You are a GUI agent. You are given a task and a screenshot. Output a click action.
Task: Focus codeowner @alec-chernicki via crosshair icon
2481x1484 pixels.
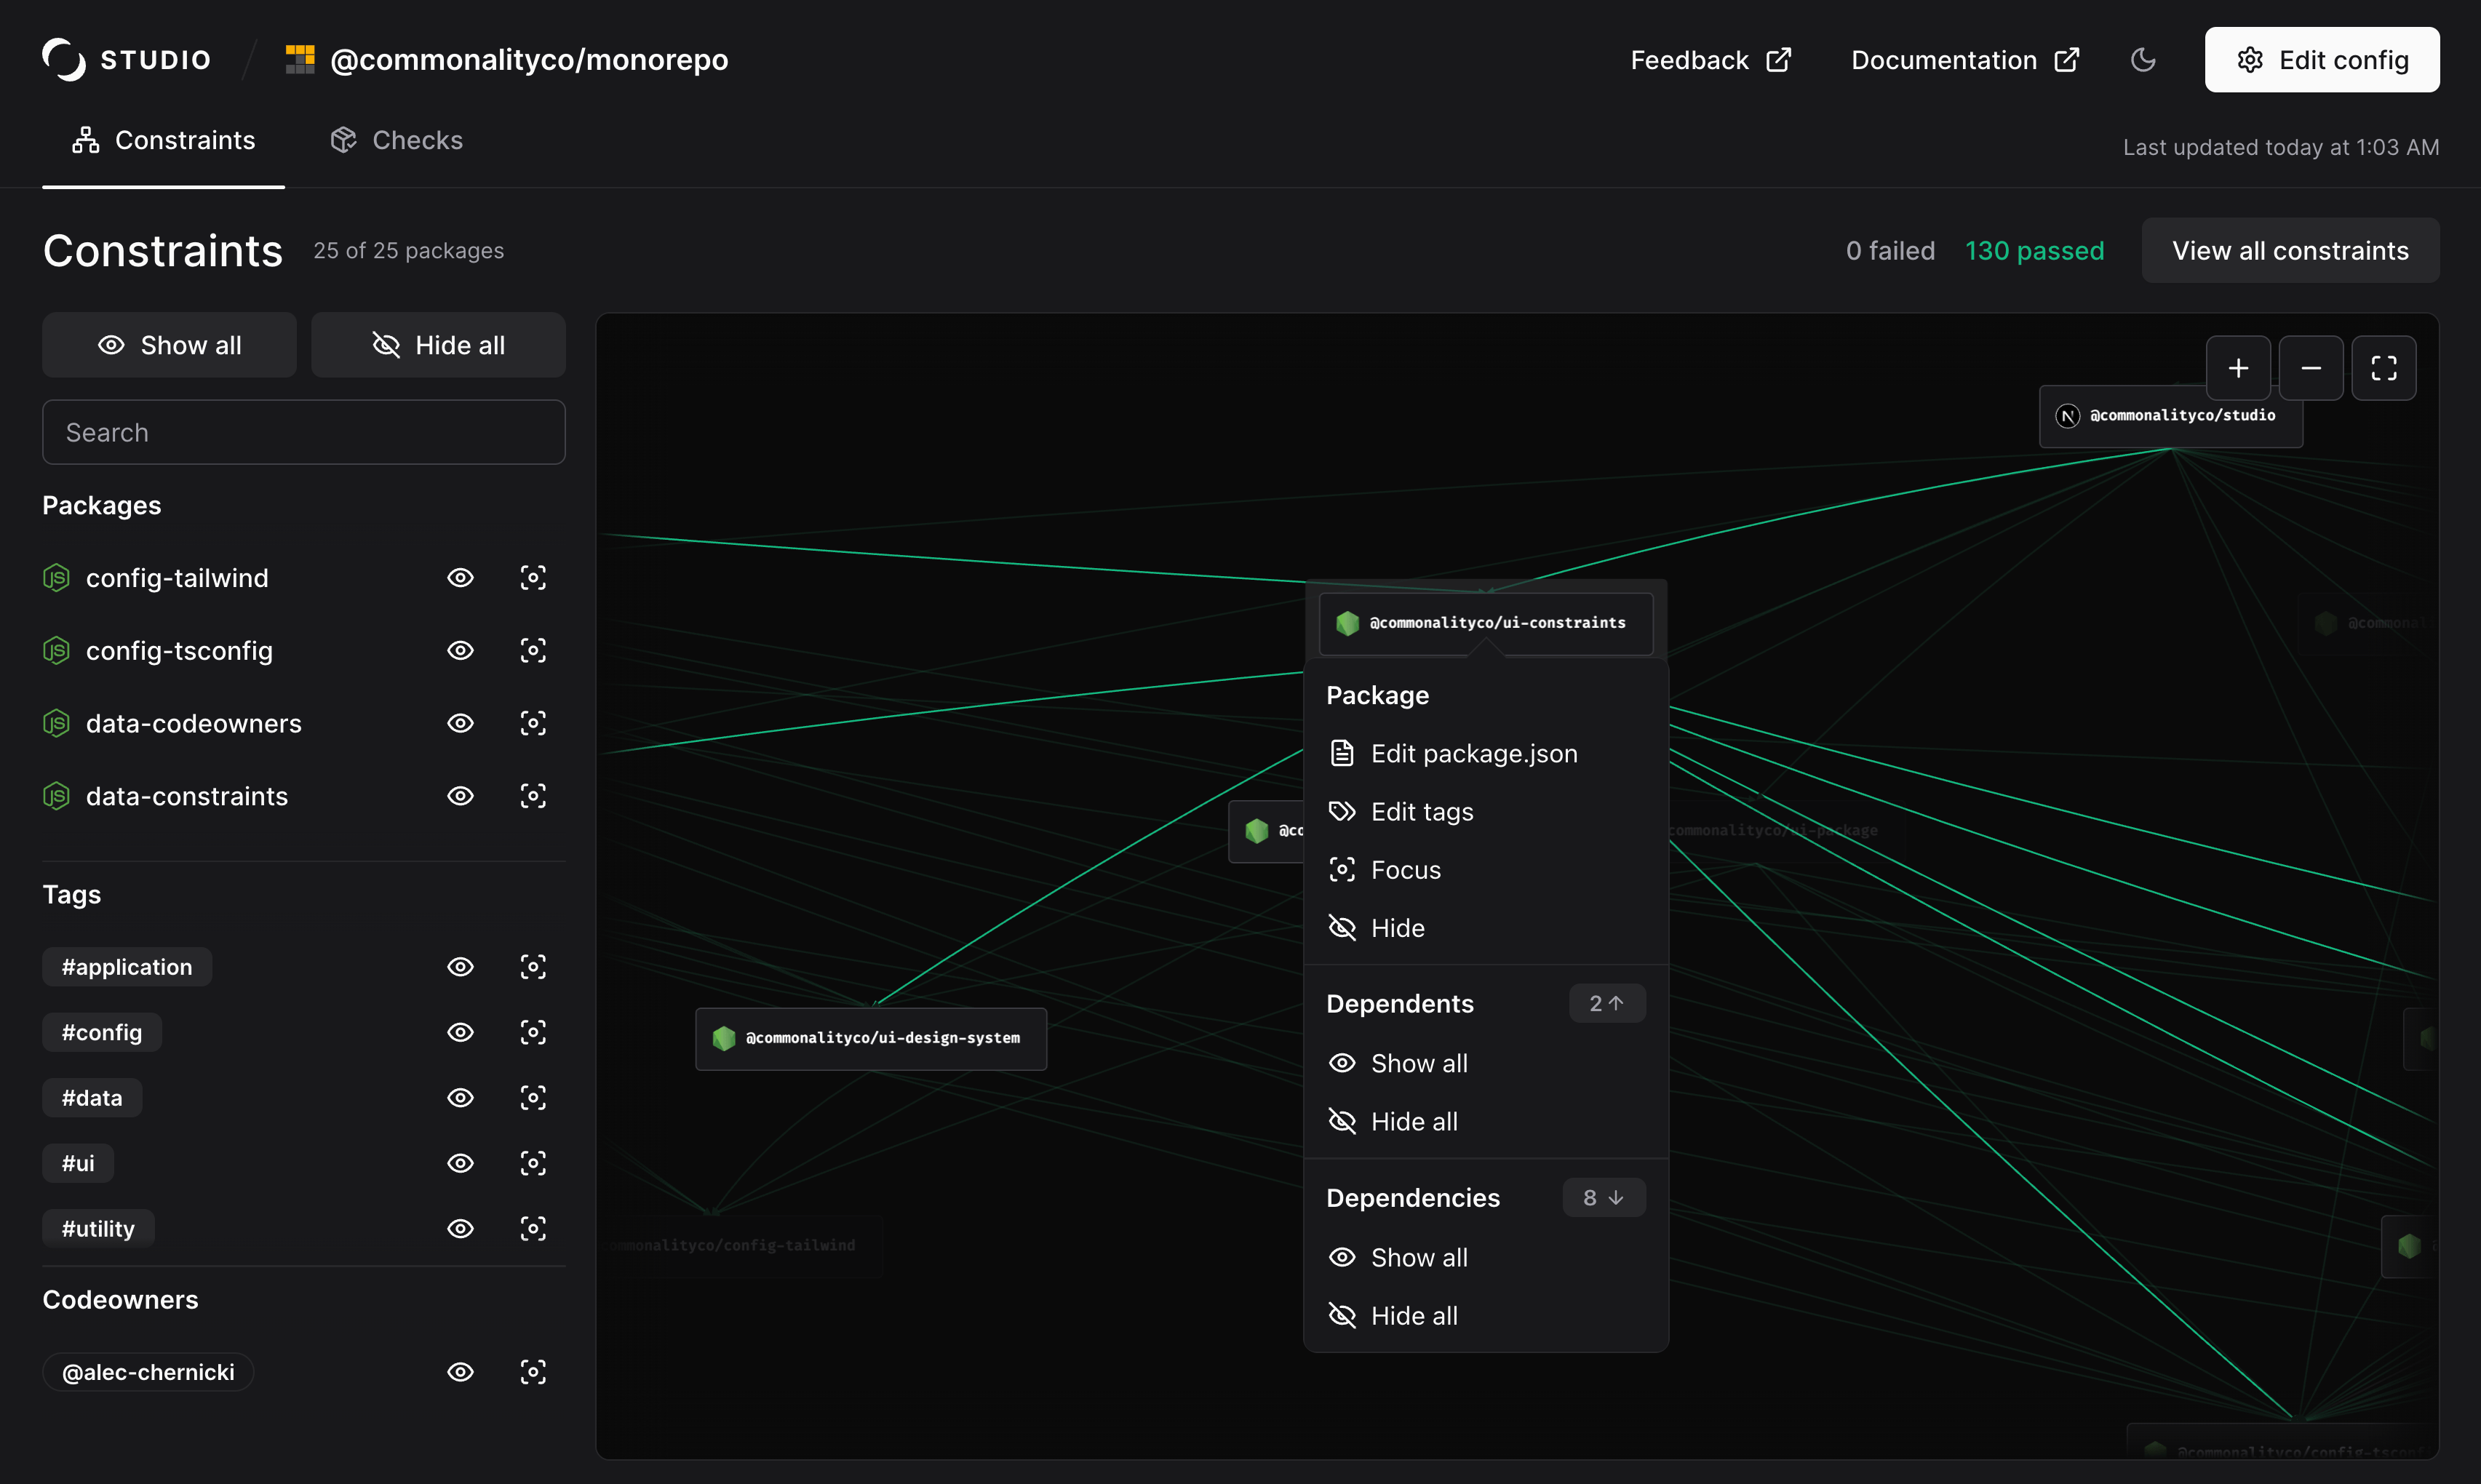tap(533, 1371)
